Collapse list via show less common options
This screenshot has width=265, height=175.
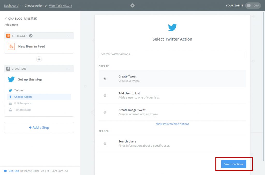[172, 124]
